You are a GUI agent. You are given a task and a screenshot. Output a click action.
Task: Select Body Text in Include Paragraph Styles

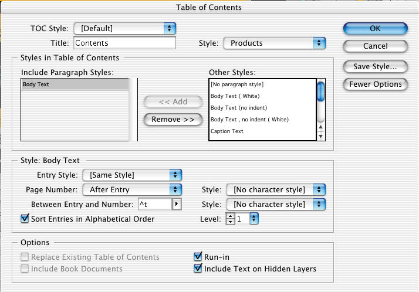(x=74, y=84)
